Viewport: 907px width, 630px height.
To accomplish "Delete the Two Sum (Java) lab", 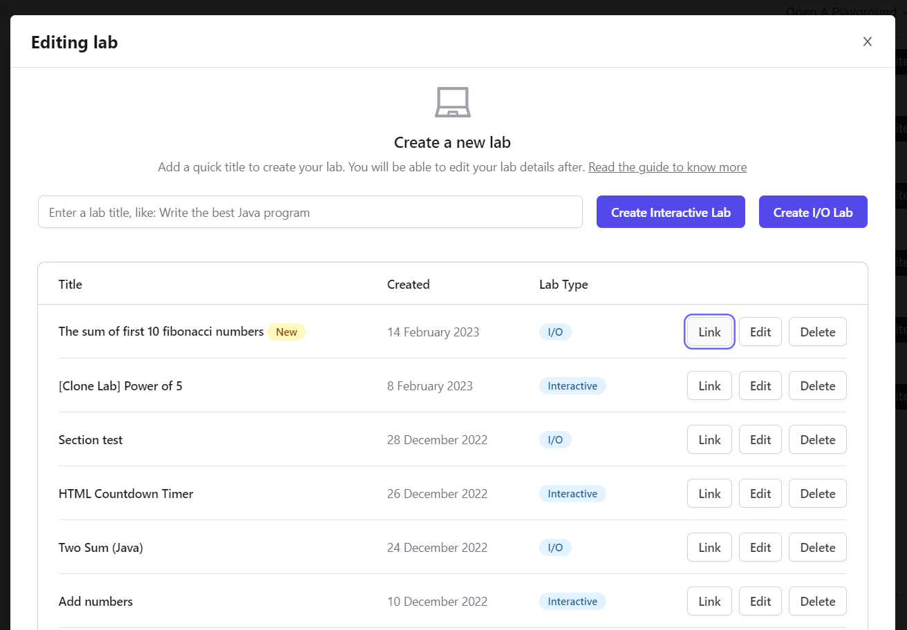I will click(x=817, y=548).
